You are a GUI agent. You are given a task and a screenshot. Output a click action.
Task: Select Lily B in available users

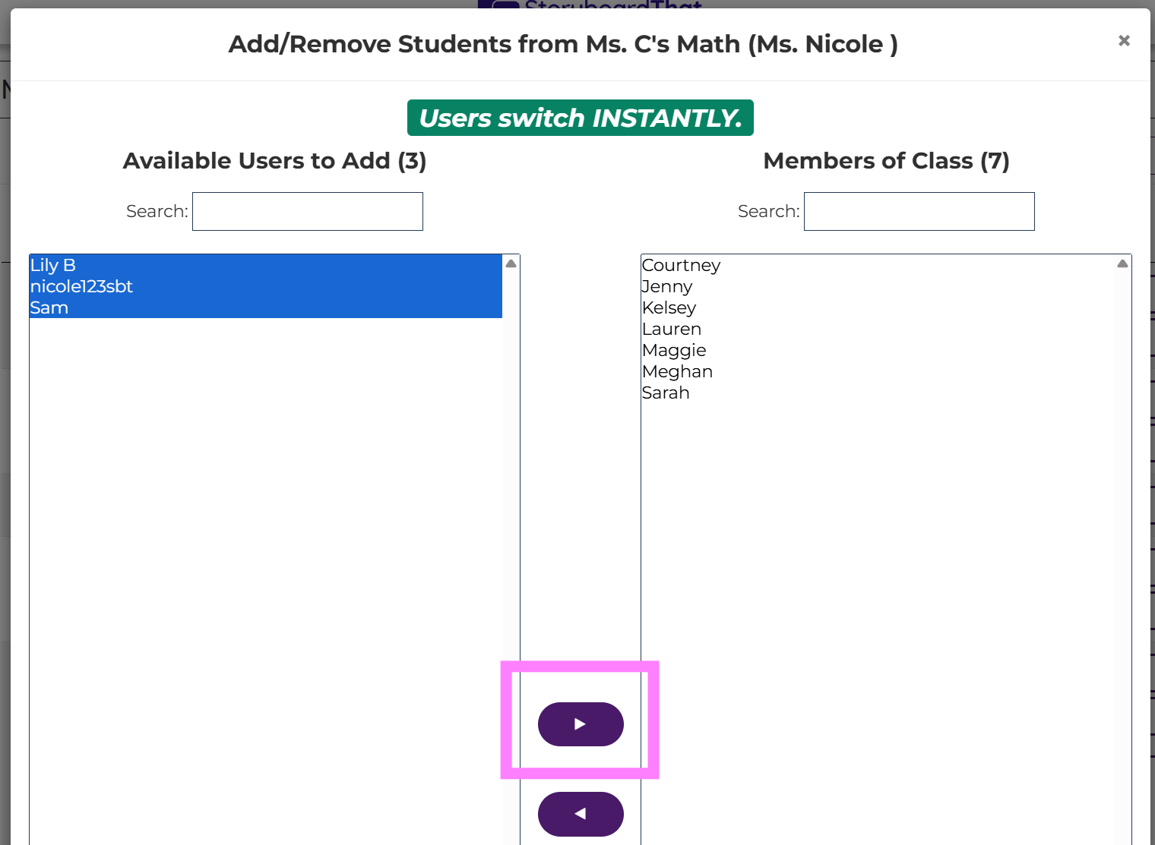[x=53, y=265]
